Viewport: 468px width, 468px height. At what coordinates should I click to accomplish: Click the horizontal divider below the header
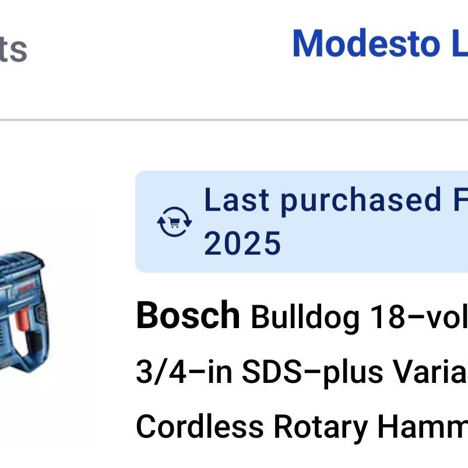point(234,120)
